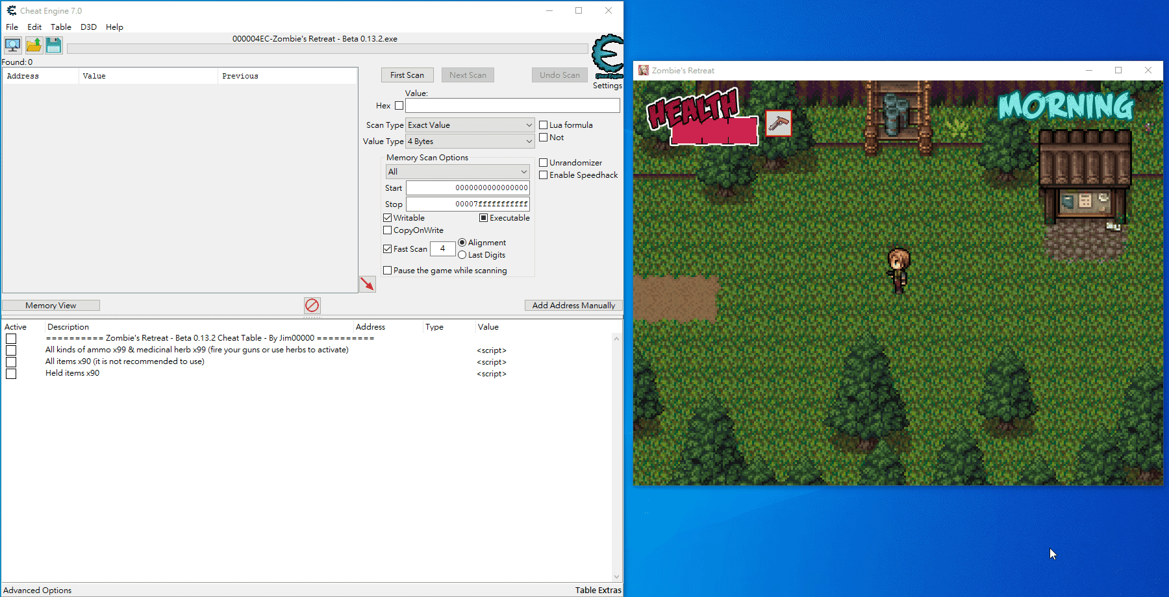The image size is (1169, 597).
Task: Check Pause the game while scanning
Action: tap(388, 271)
